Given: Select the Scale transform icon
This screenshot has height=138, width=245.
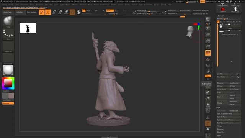Looking at the screenshot, I should coord(60,12).
